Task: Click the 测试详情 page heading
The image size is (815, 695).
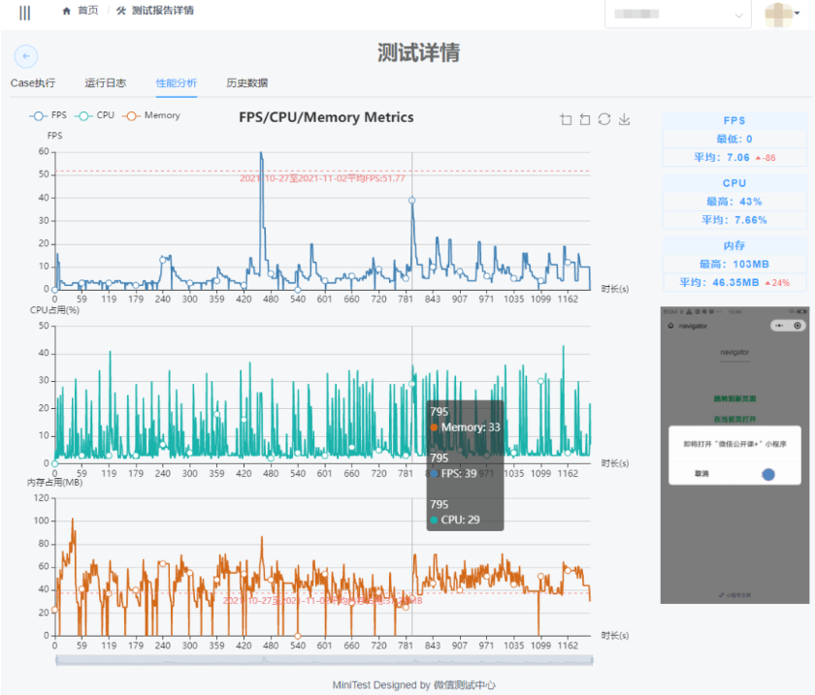Action: pyautogui.click(x=418, y=52)
